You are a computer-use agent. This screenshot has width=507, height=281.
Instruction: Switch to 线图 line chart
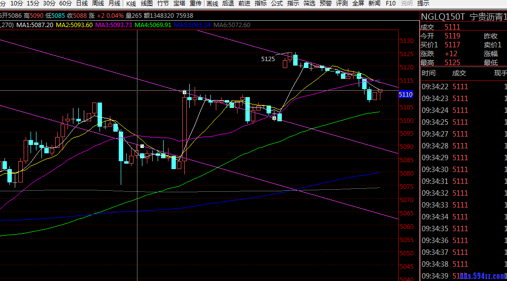pos(147,3)
